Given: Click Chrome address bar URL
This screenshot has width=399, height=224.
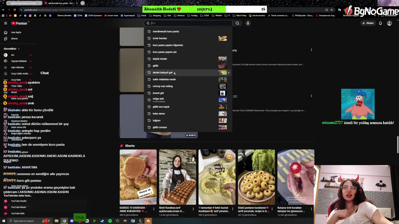Looking at the screenshot, I should click(x=54, y=10).
